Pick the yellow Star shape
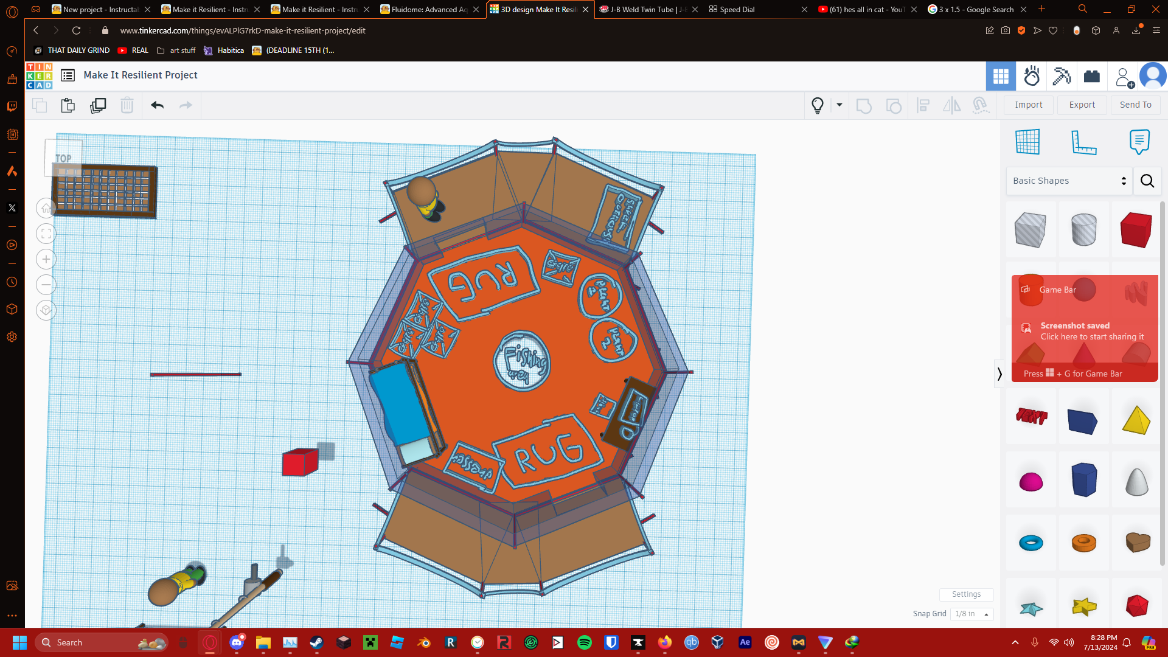This screenshot has width=1168, height=657. 1083,607
